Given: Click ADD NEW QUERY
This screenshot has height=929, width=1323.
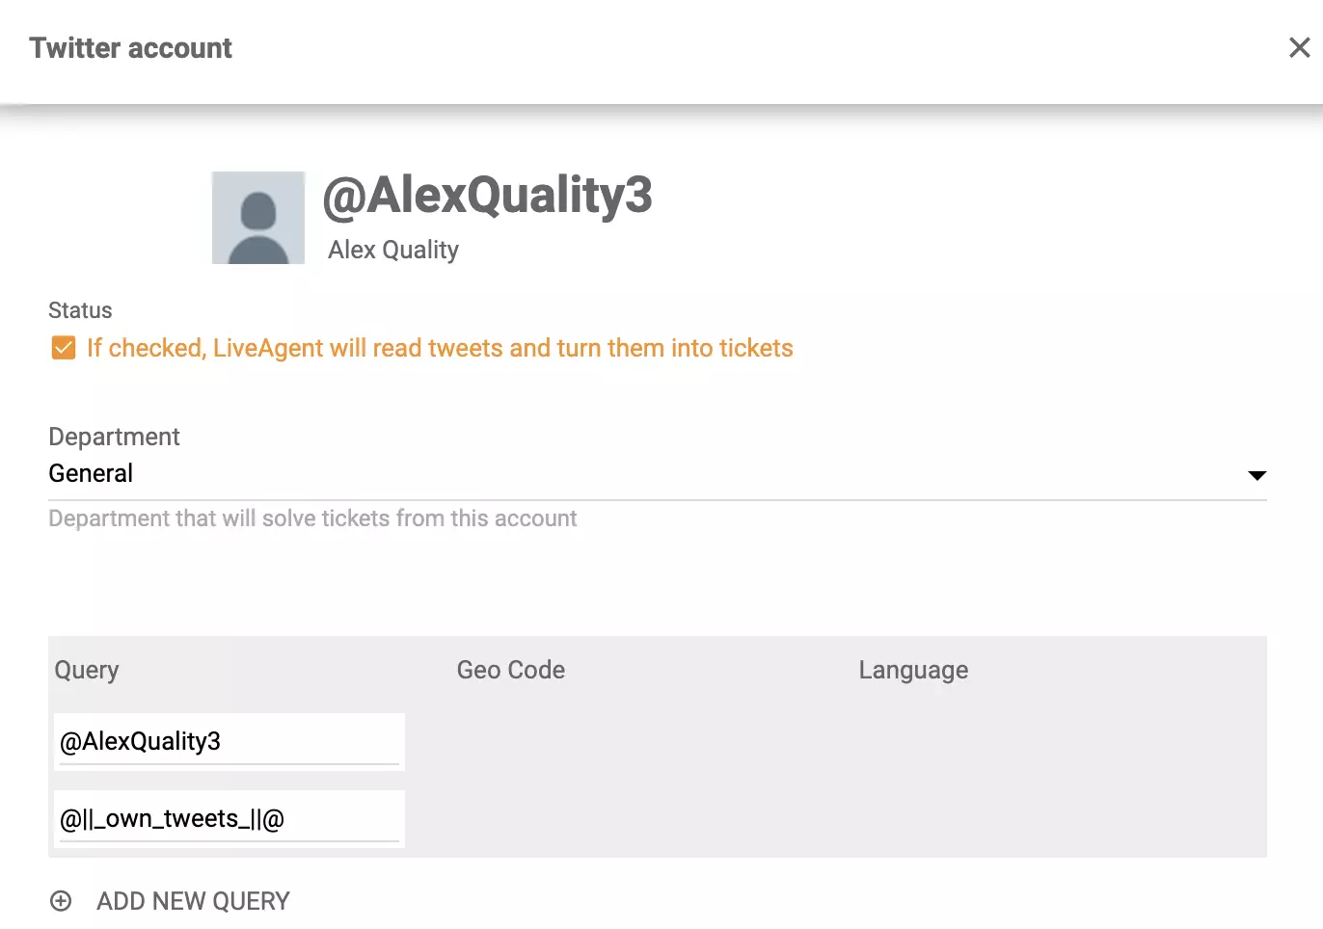Looking at the screenshot, I should point(192,900).
